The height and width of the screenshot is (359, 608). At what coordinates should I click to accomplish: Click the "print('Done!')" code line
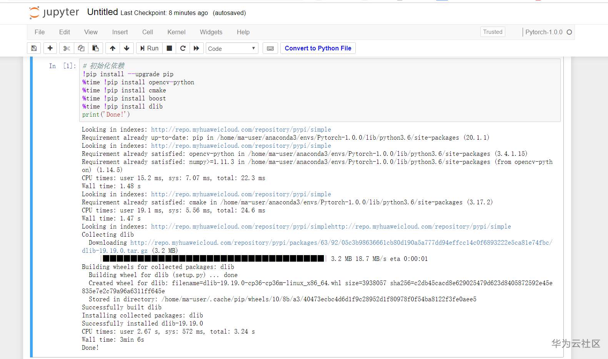(106, 115)
